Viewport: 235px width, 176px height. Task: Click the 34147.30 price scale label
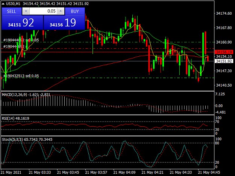(x=224, y=71)
